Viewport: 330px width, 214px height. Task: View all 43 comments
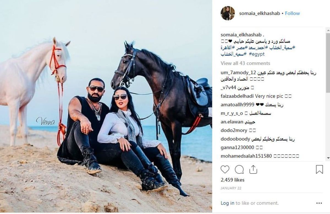(x=245, y=63)
